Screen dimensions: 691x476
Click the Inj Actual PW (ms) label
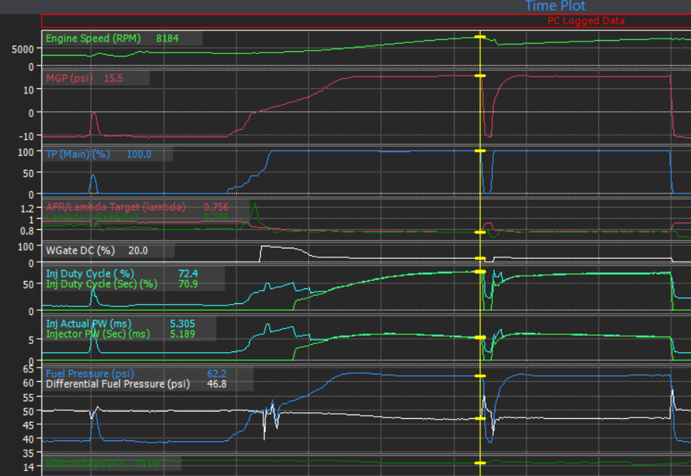tap(88, 324)
